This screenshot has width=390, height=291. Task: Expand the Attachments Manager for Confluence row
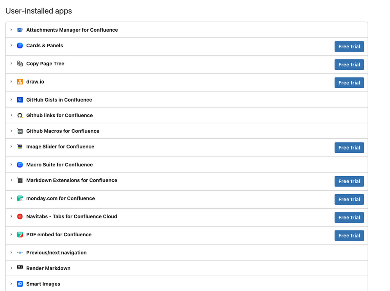click(11, 30)
